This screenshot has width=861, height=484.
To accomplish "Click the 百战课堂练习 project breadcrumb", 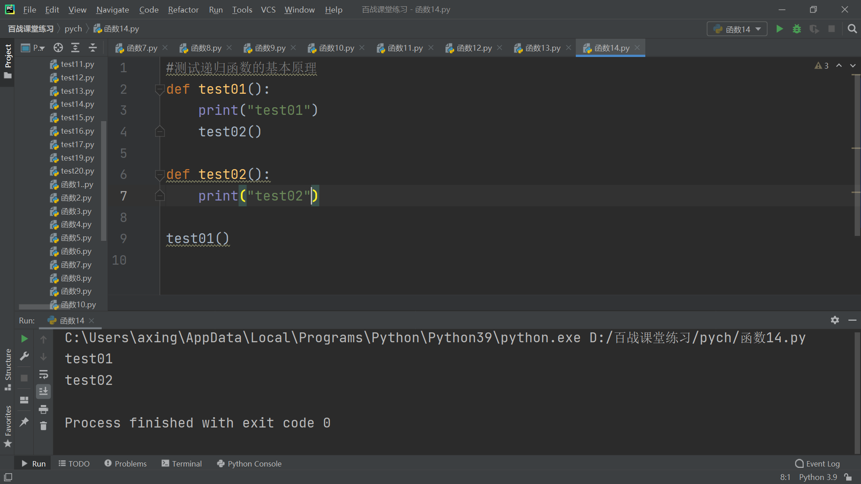I will pos(30,29).
